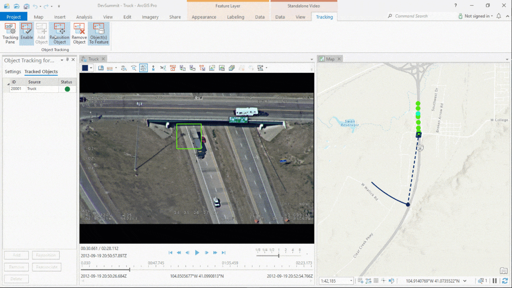Open the Truck view options chevron

[312, 59]
